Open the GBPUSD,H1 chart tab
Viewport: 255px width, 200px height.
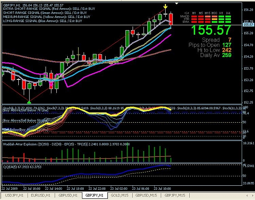tap(68, 195)
